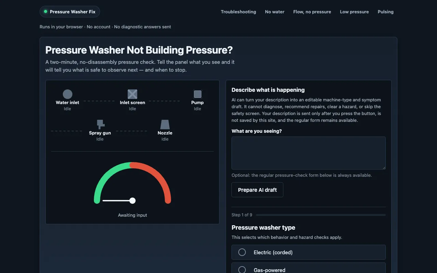Click the Runs in your browser notice
Image resolution: width=437 pixels, height=273 pixels.
(x=105, y=27)
